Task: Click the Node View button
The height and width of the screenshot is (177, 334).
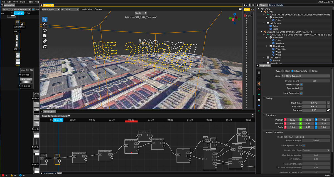Action: pyautogui.click(x=87, y=9)
